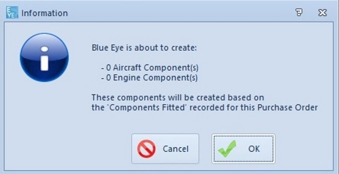Click the large blue information icon
This screenshot has width=339, height=174.
(x=44, y=57)
